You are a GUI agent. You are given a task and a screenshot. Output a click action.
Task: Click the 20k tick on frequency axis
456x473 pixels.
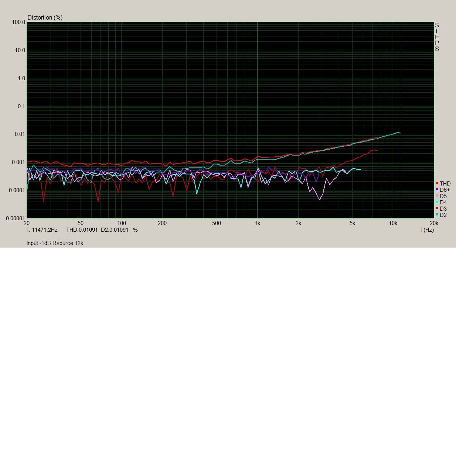433,223
